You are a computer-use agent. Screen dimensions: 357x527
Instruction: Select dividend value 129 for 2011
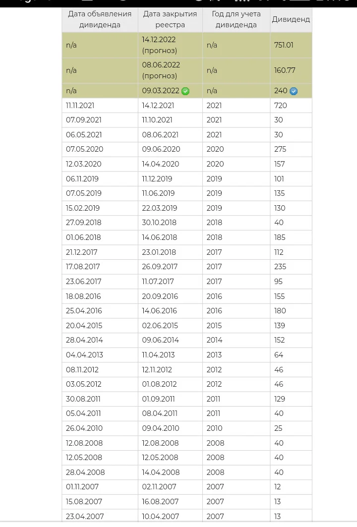279,399
